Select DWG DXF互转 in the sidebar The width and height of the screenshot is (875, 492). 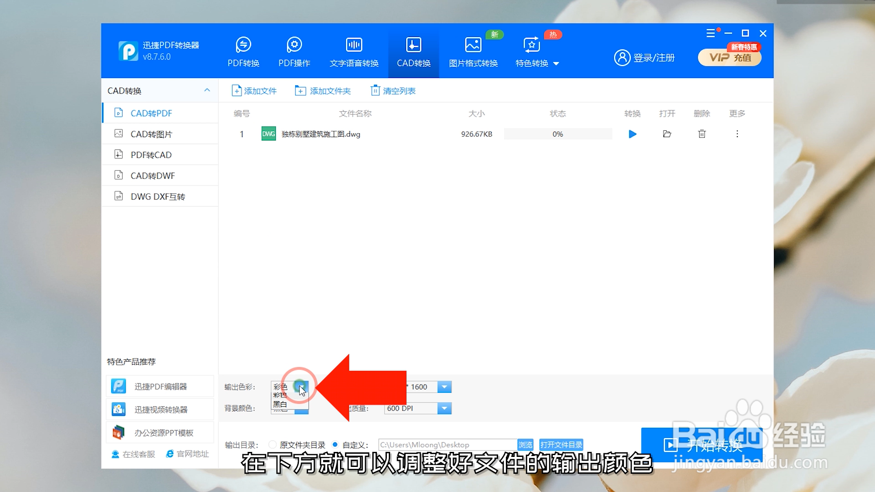(x=160, y=196)
